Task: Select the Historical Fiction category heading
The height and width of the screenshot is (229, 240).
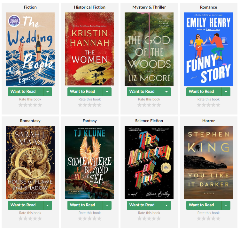Action: click(x=90, y=7)
